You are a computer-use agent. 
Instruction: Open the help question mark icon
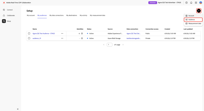(186, 3)
